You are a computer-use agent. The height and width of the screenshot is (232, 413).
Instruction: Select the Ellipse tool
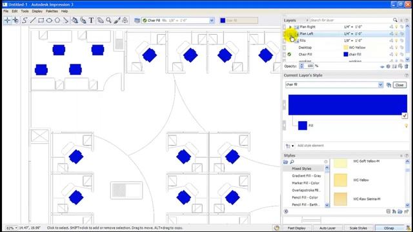click(x=49, y=20)
